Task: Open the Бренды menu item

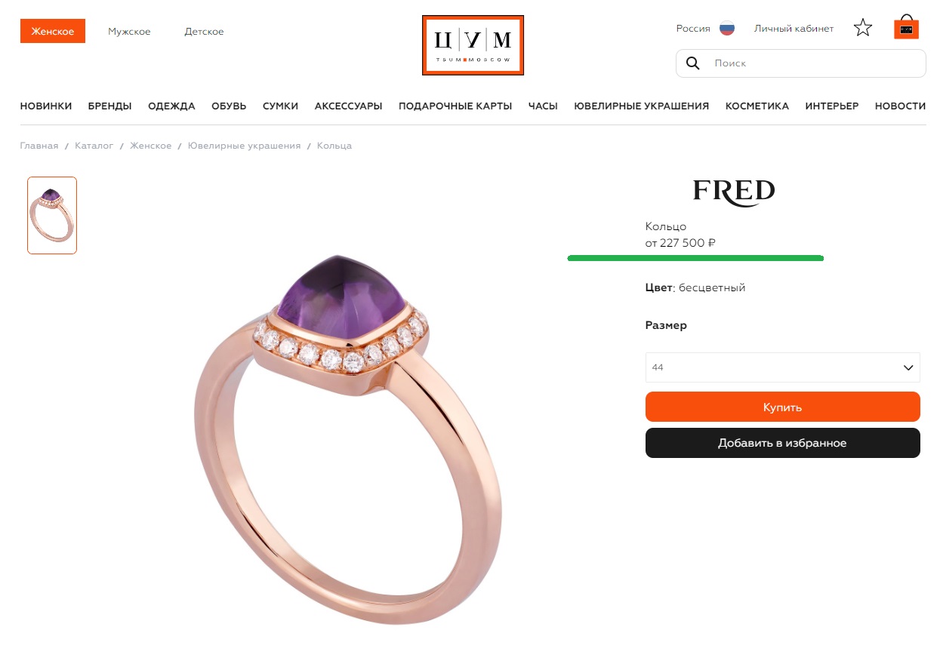Action: 109,106
